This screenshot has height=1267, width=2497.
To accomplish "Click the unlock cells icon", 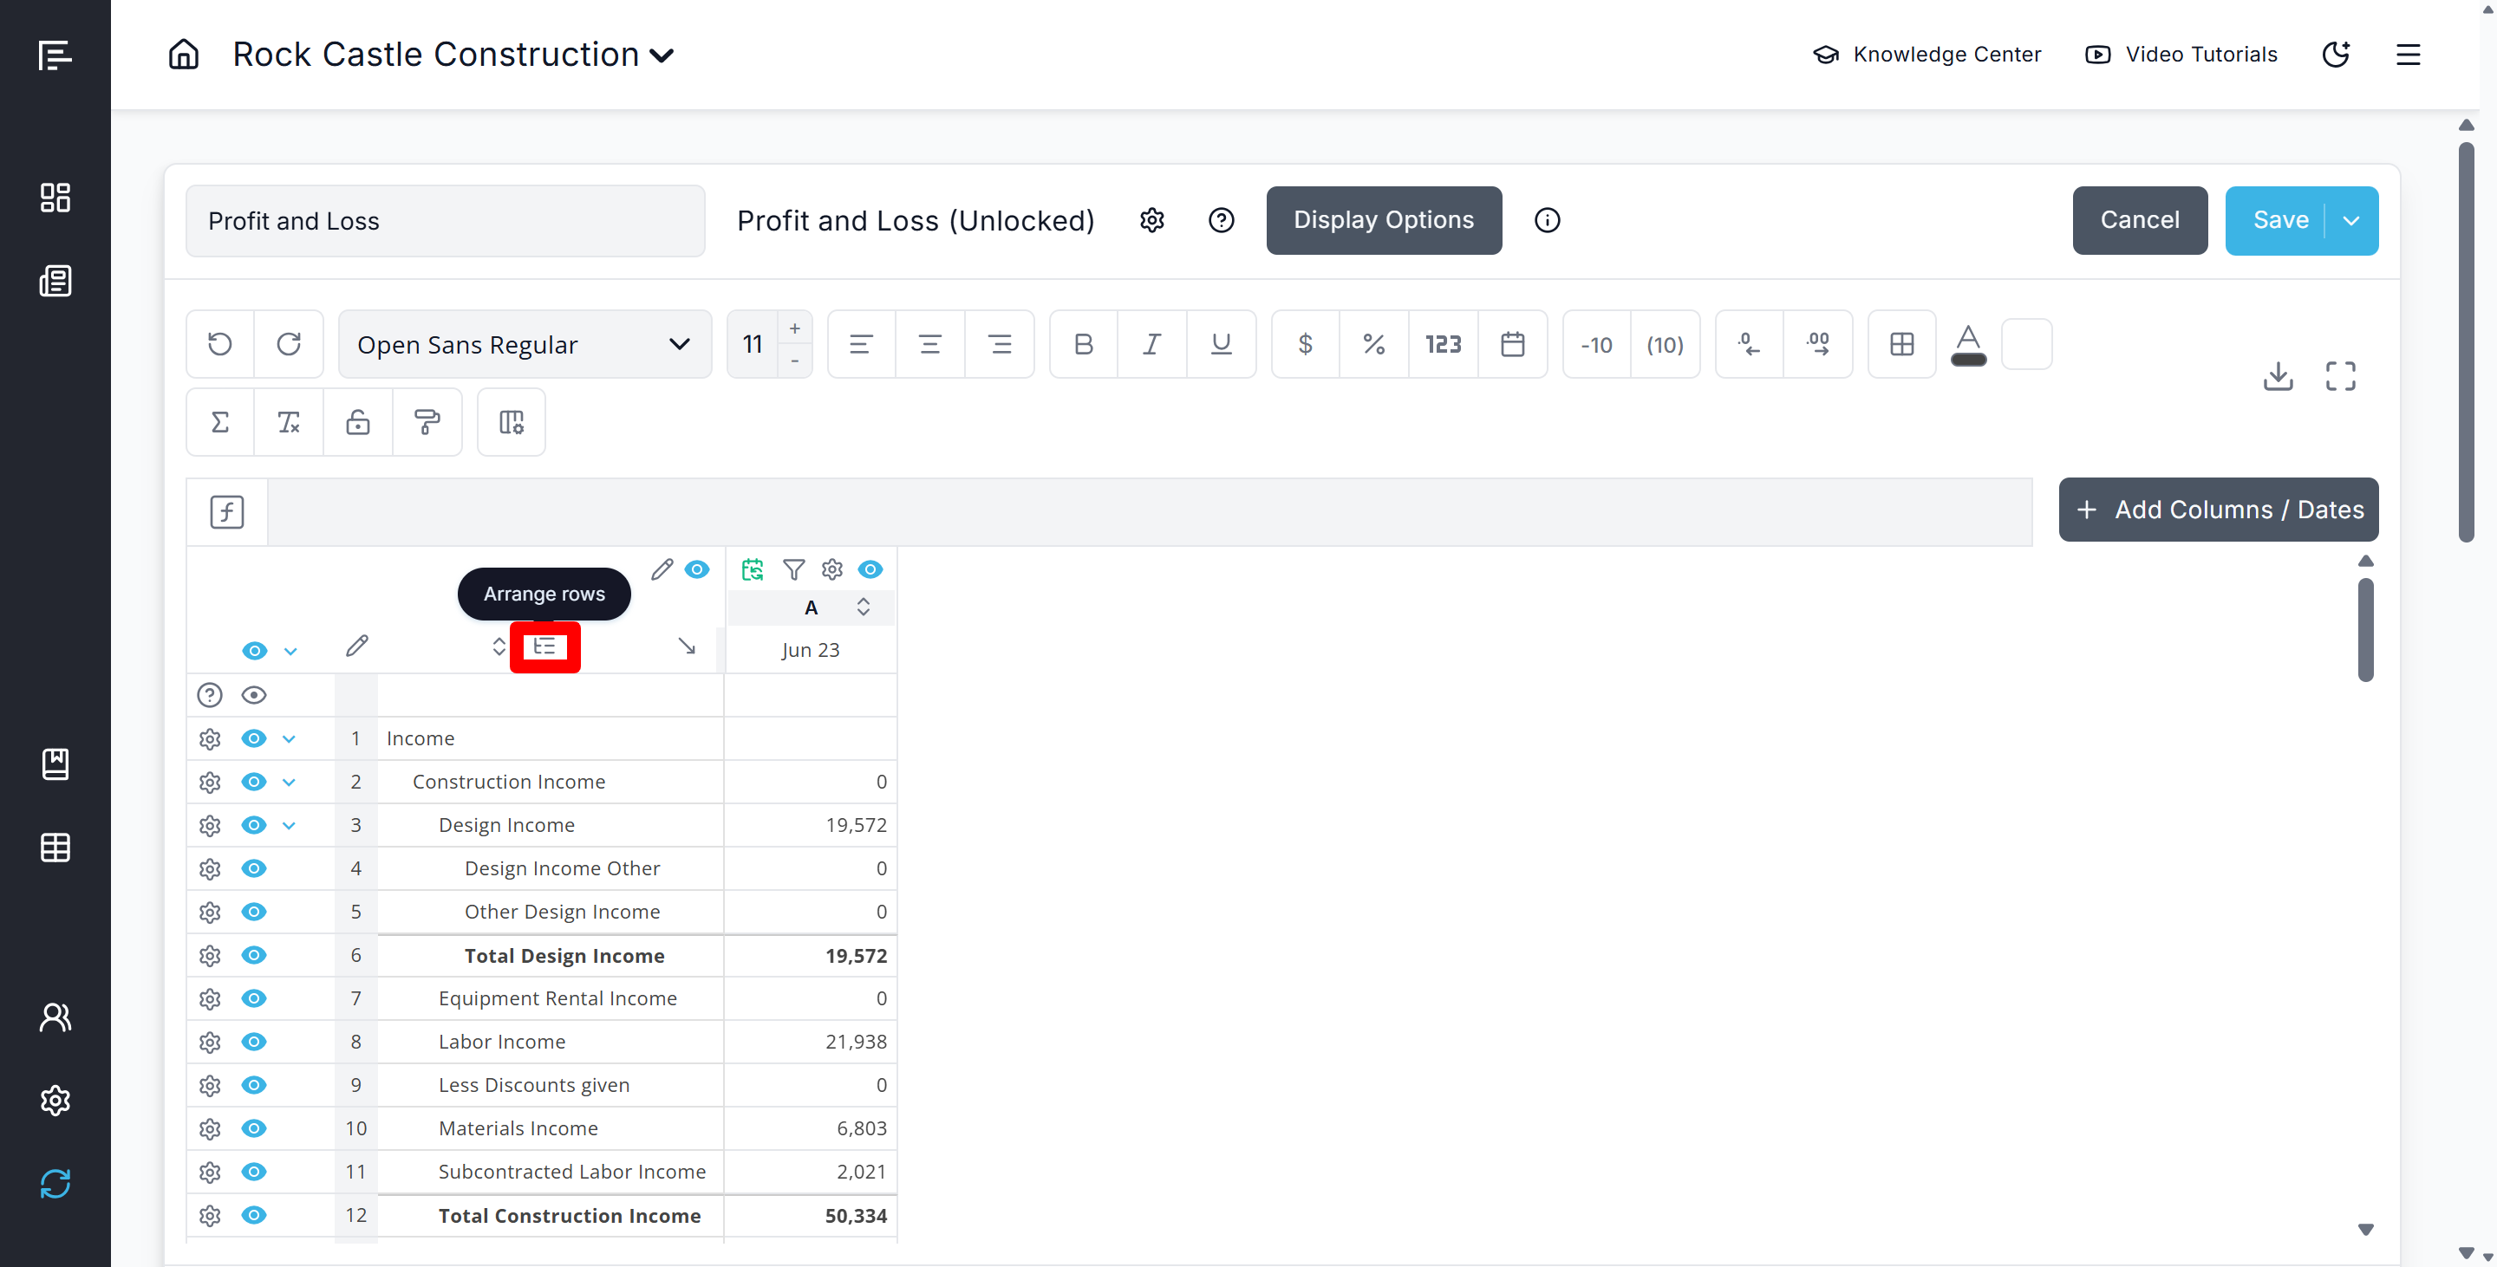I will click(x=358, y=422).
